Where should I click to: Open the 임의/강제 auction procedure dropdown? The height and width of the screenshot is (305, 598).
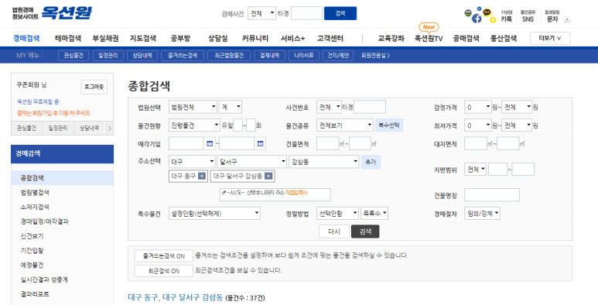click(x=482, y=214)
